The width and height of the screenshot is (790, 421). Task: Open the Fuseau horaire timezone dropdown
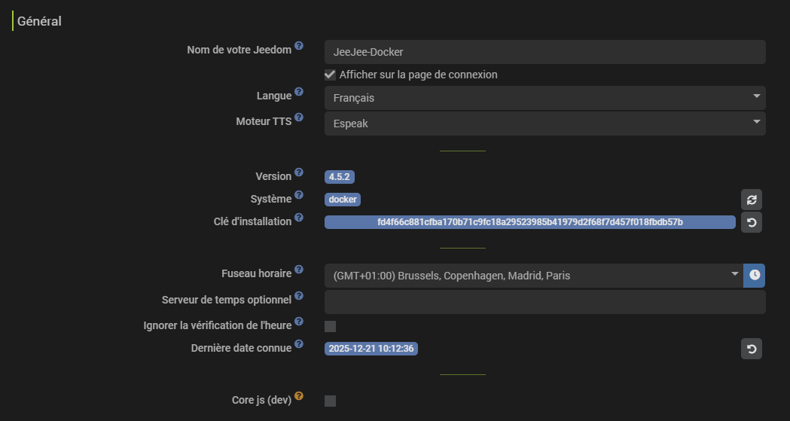[533, 276]
